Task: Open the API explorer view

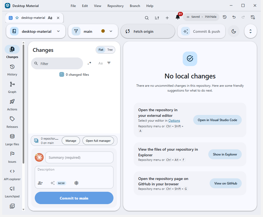Action: pos(12,175)
